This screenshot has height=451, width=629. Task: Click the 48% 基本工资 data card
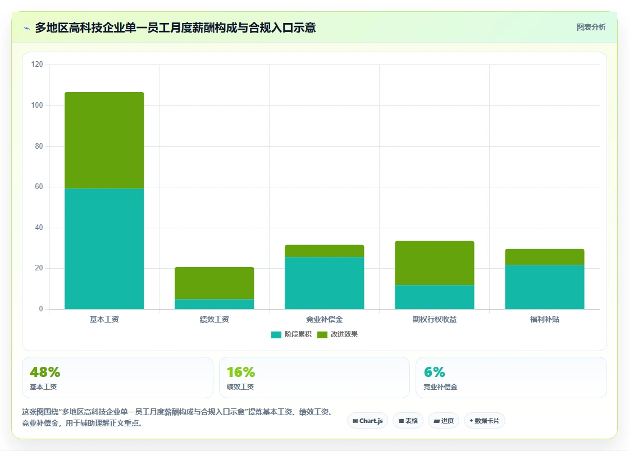(117, 378)
